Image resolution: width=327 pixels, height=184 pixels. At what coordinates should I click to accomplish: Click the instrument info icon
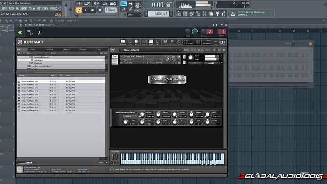point(178,57)
